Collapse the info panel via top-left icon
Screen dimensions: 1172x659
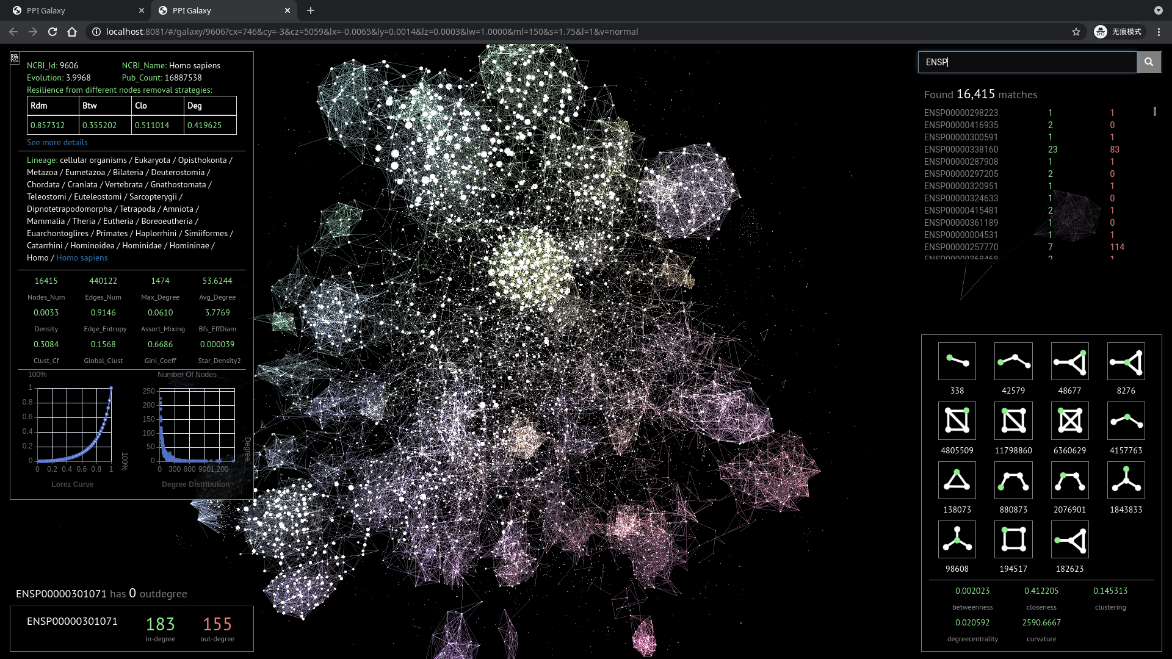tap(15, 59)
